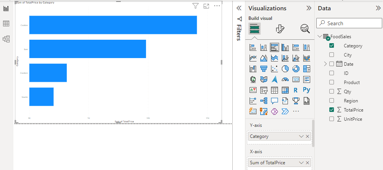Open chart More options menu
This screenshot has height=170, width=383.
[x=217, y=6]
